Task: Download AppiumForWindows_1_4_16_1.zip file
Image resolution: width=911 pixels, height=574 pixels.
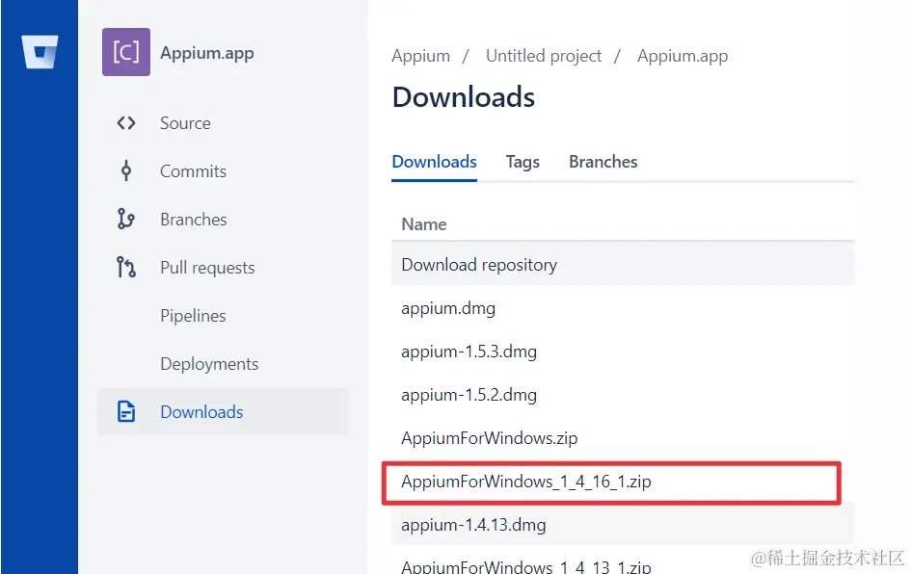Action: (x=525, y=482)
